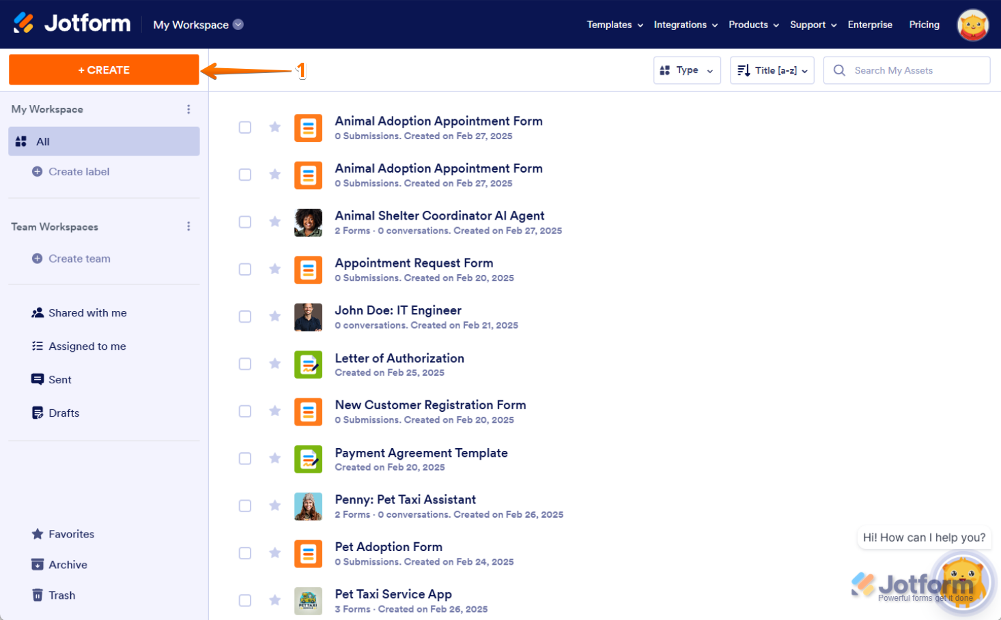Screen dimensions: 1001x620
Task: Check the Pet Taxi Service App box
Action: [245, 600]
